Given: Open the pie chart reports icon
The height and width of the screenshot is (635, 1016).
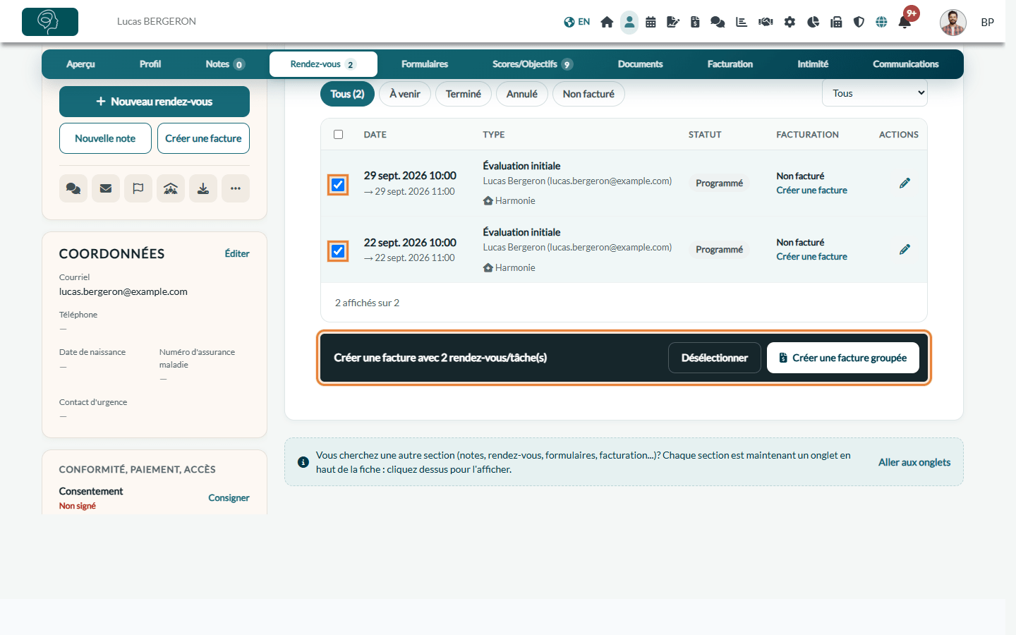Looking at the screenshot, I should (813, 22).
